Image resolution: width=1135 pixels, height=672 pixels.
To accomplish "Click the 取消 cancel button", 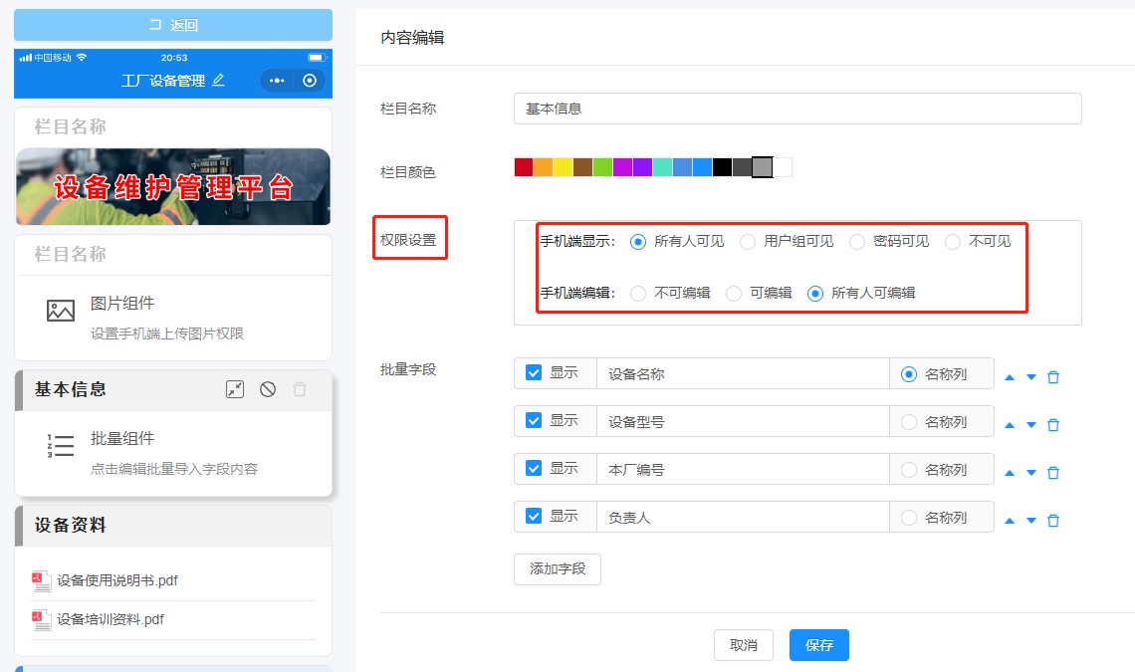I will click(x=743, y=645).
